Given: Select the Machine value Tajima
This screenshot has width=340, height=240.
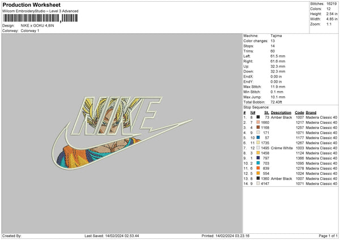Looking at the screenshot, I should point(276,36).
